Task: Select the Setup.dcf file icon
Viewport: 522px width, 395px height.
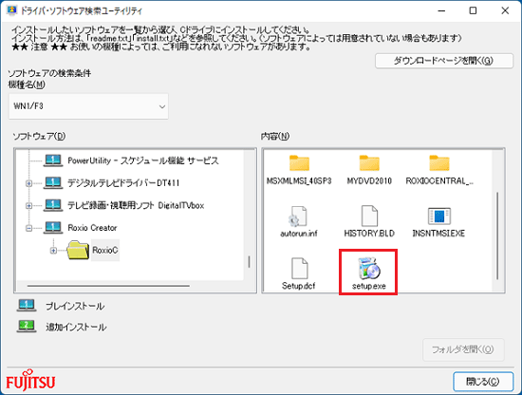Action: click(299, 268)
